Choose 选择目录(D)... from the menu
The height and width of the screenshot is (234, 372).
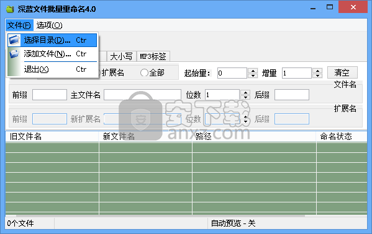pyautogui.click(x=52, y=40)
